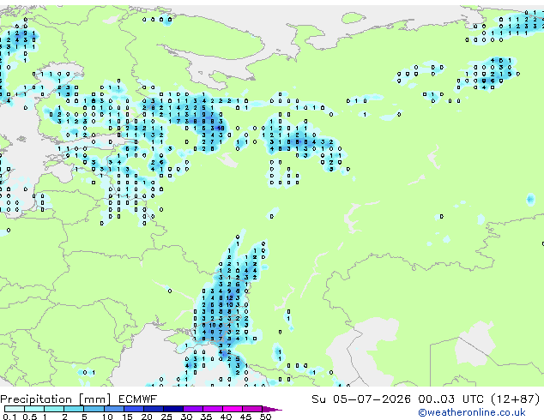Image resolution: width=544 pixels, height=420 pixels.
Task: Click the 0.5–1 mm legend color swatch
Action: (34, 409)
